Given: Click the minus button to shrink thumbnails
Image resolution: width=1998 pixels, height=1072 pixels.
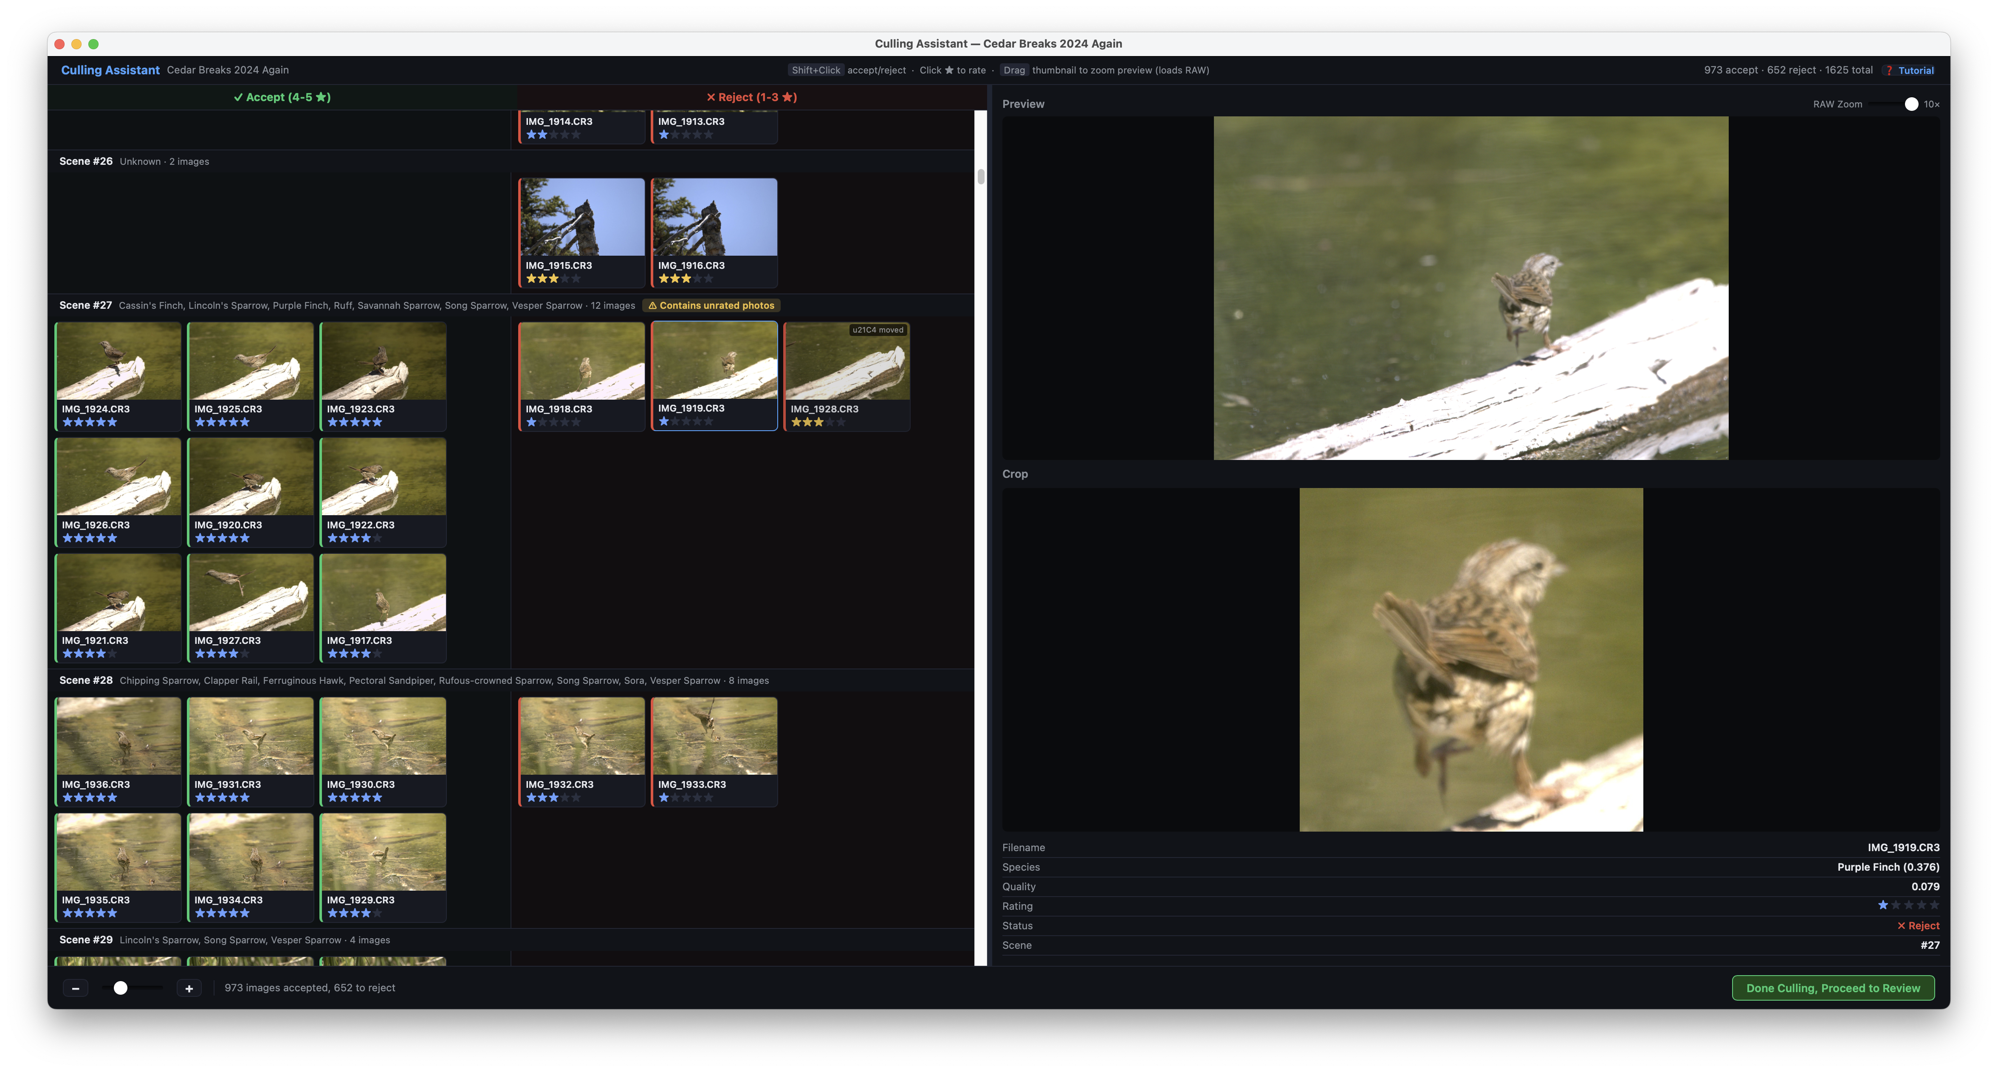Looking at the screenshot, I should click(x=75, y=987).
